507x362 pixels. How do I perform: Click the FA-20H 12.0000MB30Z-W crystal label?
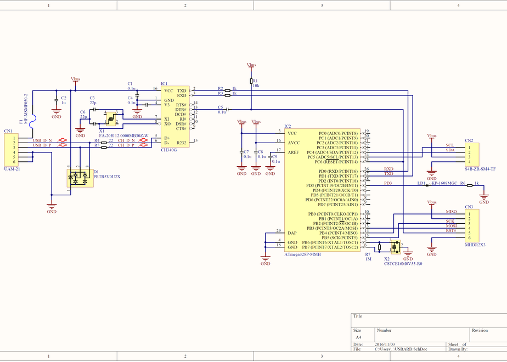[x=123, y=136]
